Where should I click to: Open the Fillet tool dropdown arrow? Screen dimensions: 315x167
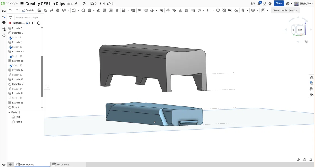tap(78, 10)
